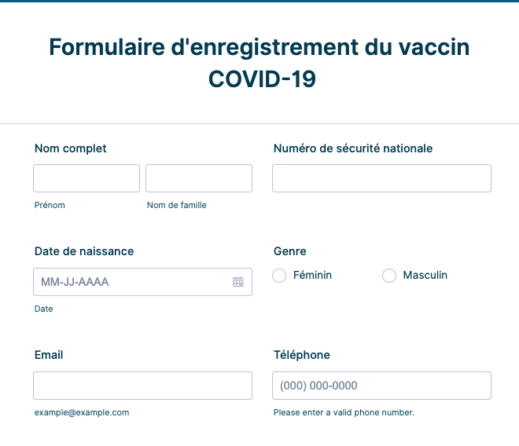Click the Prénom sublabel under first field
The height and width of the screenshot is (446, 519).
pos(50,205)
